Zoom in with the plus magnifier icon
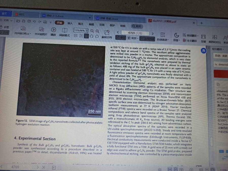The image size is (228, 171). (98, 31)
